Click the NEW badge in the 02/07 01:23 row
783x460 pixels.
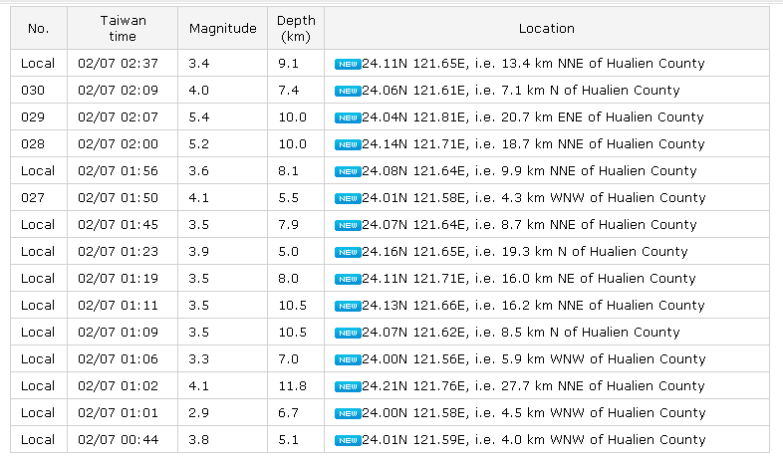(348, 253)
